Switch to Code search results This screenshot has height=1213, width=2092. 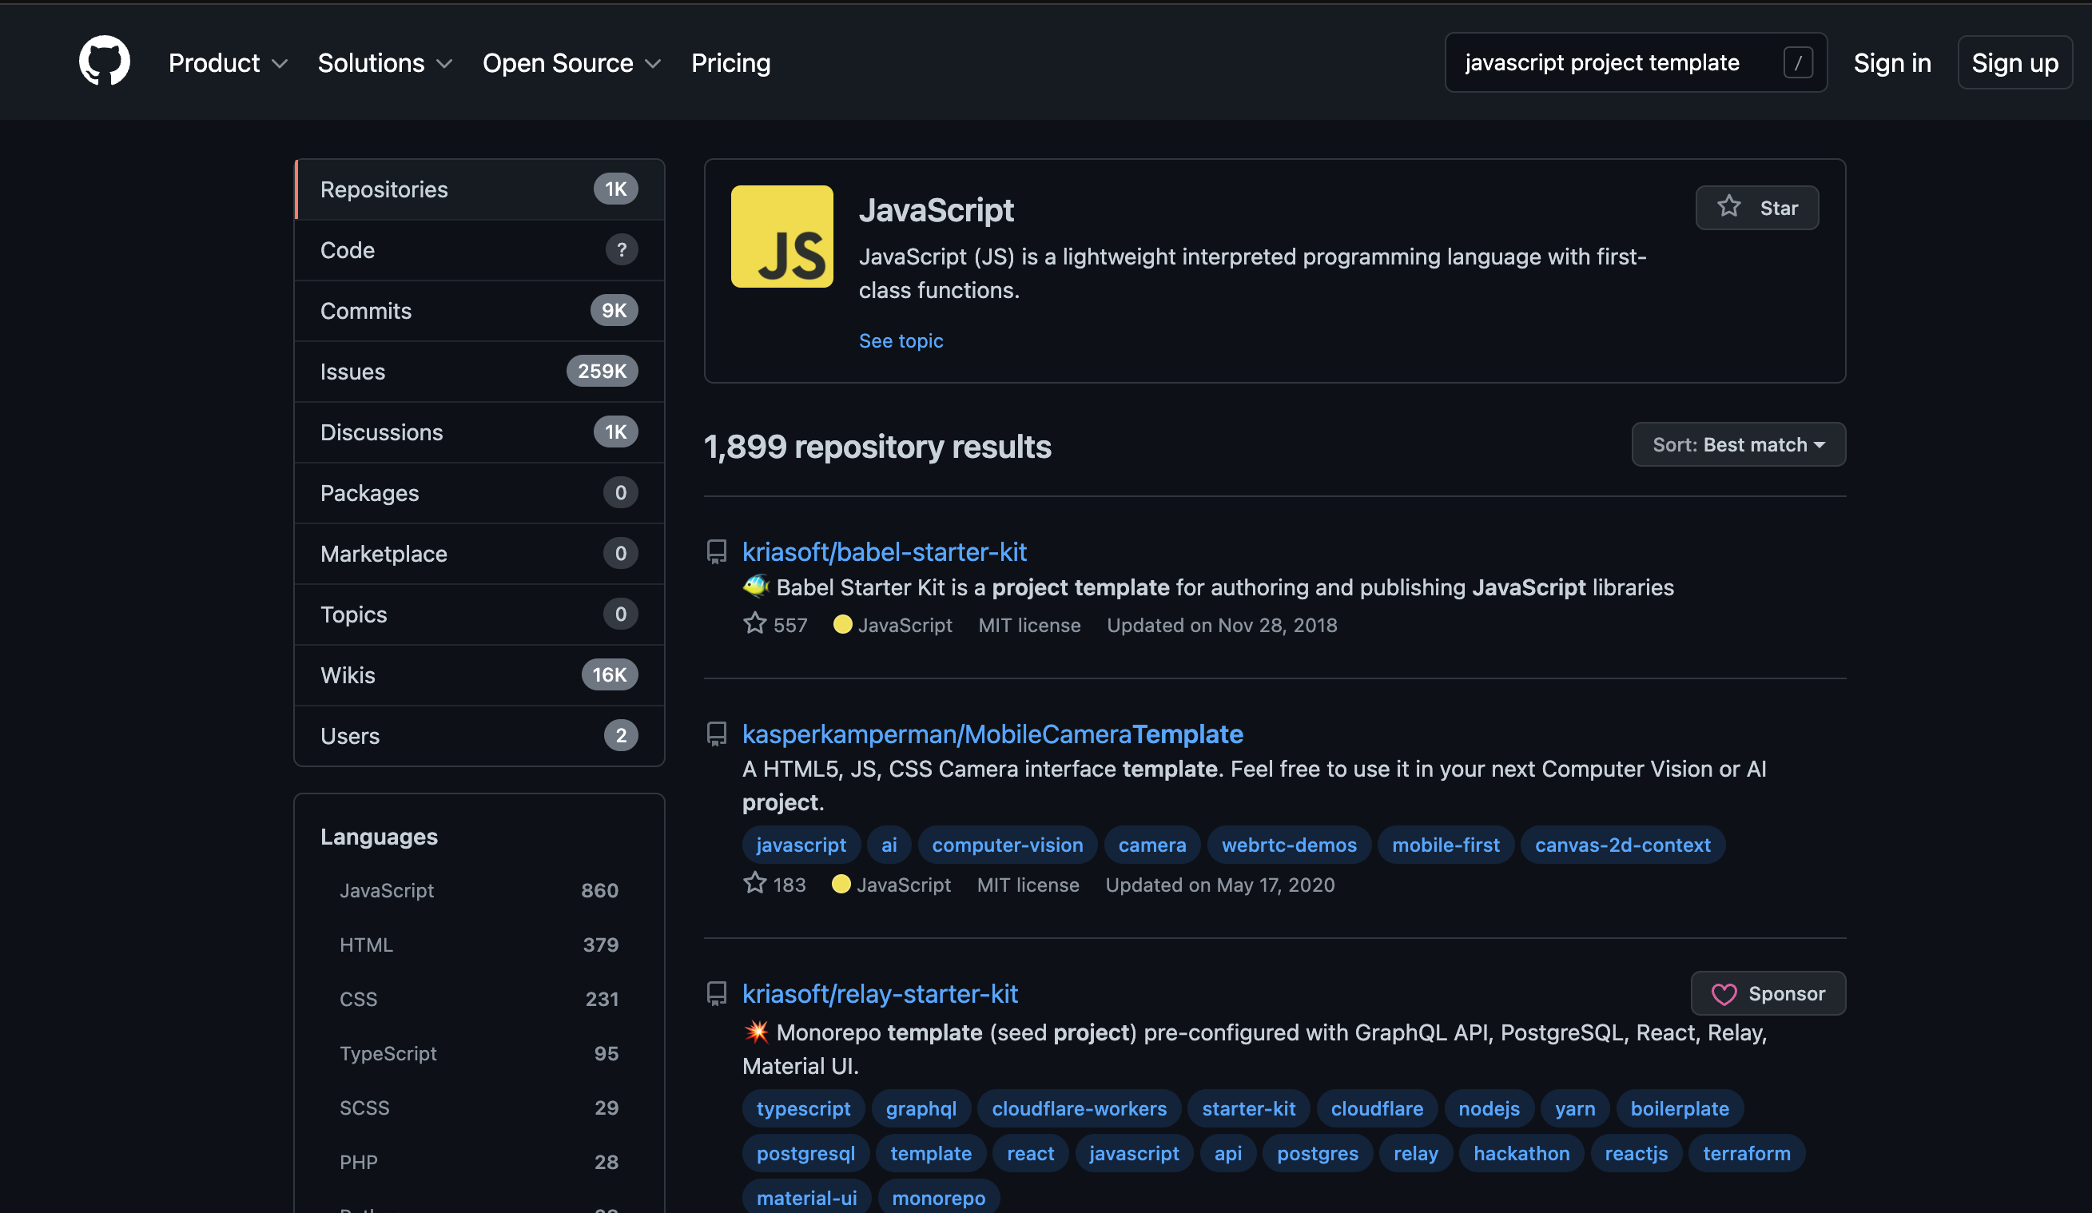[479, 250]
